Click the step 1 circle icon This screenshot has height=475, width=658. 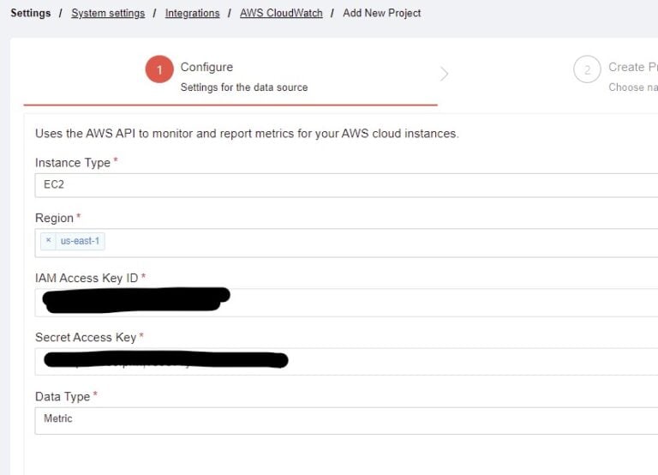[159, 70]
